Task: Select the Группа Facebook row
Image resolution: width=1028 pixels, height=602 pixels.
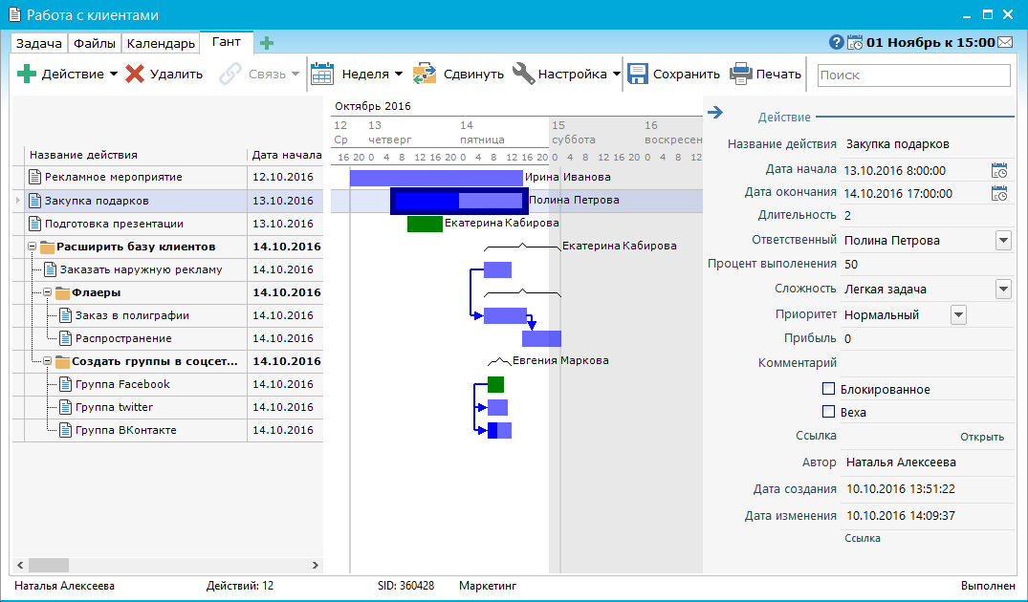Action: (168, 384)
